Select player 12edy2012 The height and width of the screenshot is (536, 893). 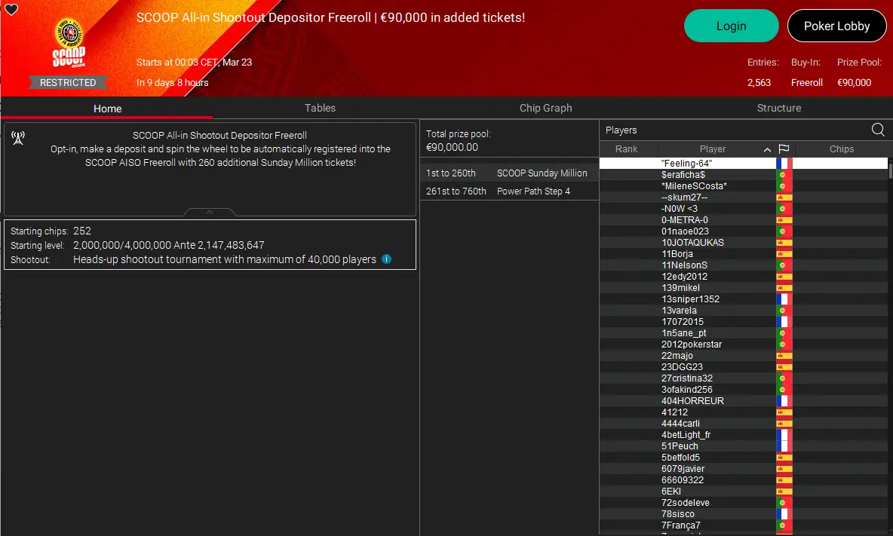pos(743,277)
